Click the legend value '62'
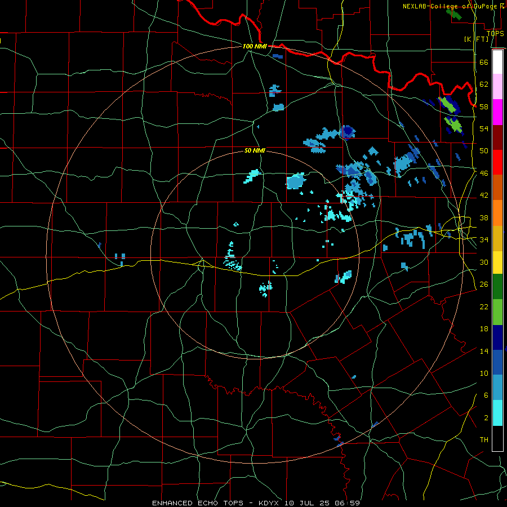The width and height of the screenshot is (507, 507). click(484, 84)
